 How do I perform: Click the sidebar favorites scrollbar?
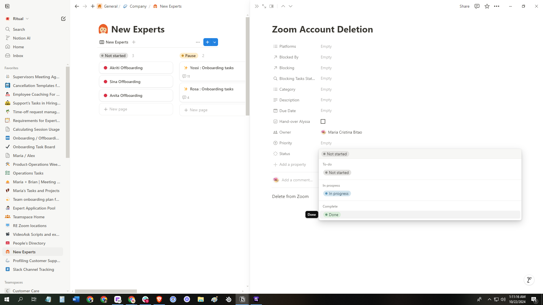coord(68,112)
